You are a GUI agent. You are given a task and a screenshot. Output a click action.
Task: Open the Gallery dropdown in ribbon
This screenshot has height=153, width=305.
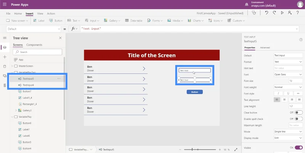112,21
